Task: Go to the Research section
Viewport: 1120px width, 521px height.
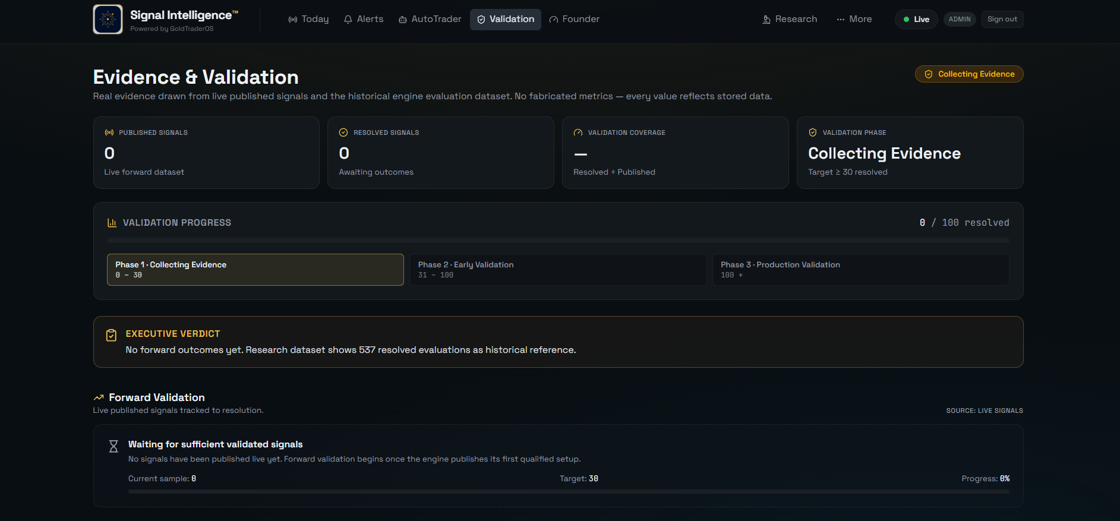Action: click(x=790, y=19)
